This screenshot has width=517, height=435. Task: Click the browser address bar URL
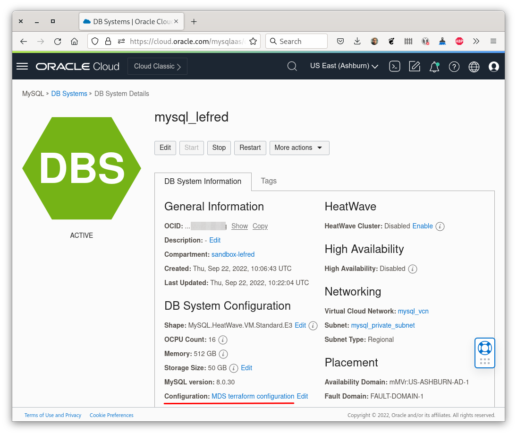(187, 41)
